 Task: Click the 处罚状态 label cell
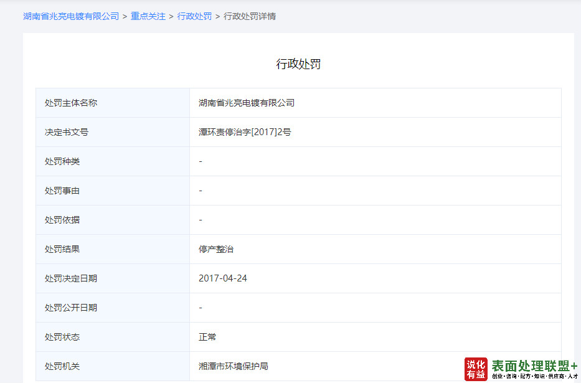pyautogui.click(x=113, y=337)
